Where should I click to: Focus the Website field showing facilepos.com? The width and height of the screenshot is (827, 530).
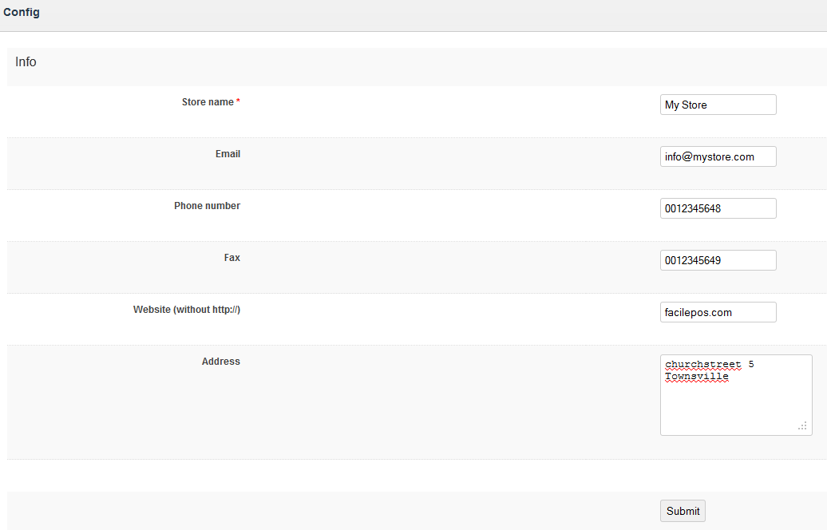pyautogui.click(x=718, y=312)
